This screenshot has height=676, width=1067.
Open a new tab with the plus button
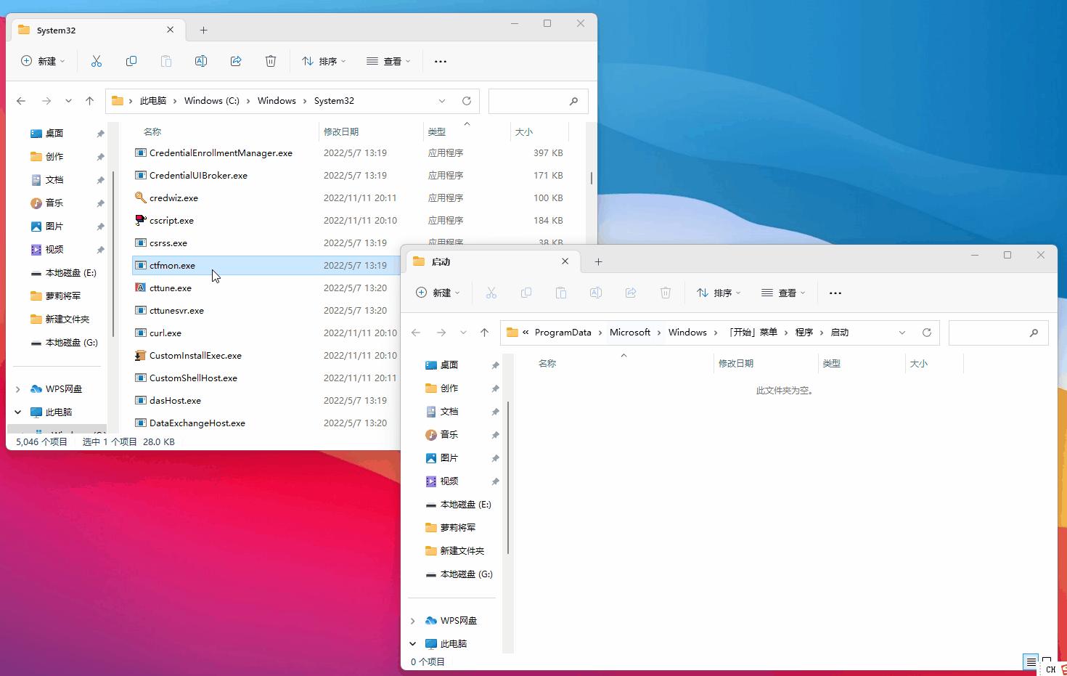coord(203,30)
